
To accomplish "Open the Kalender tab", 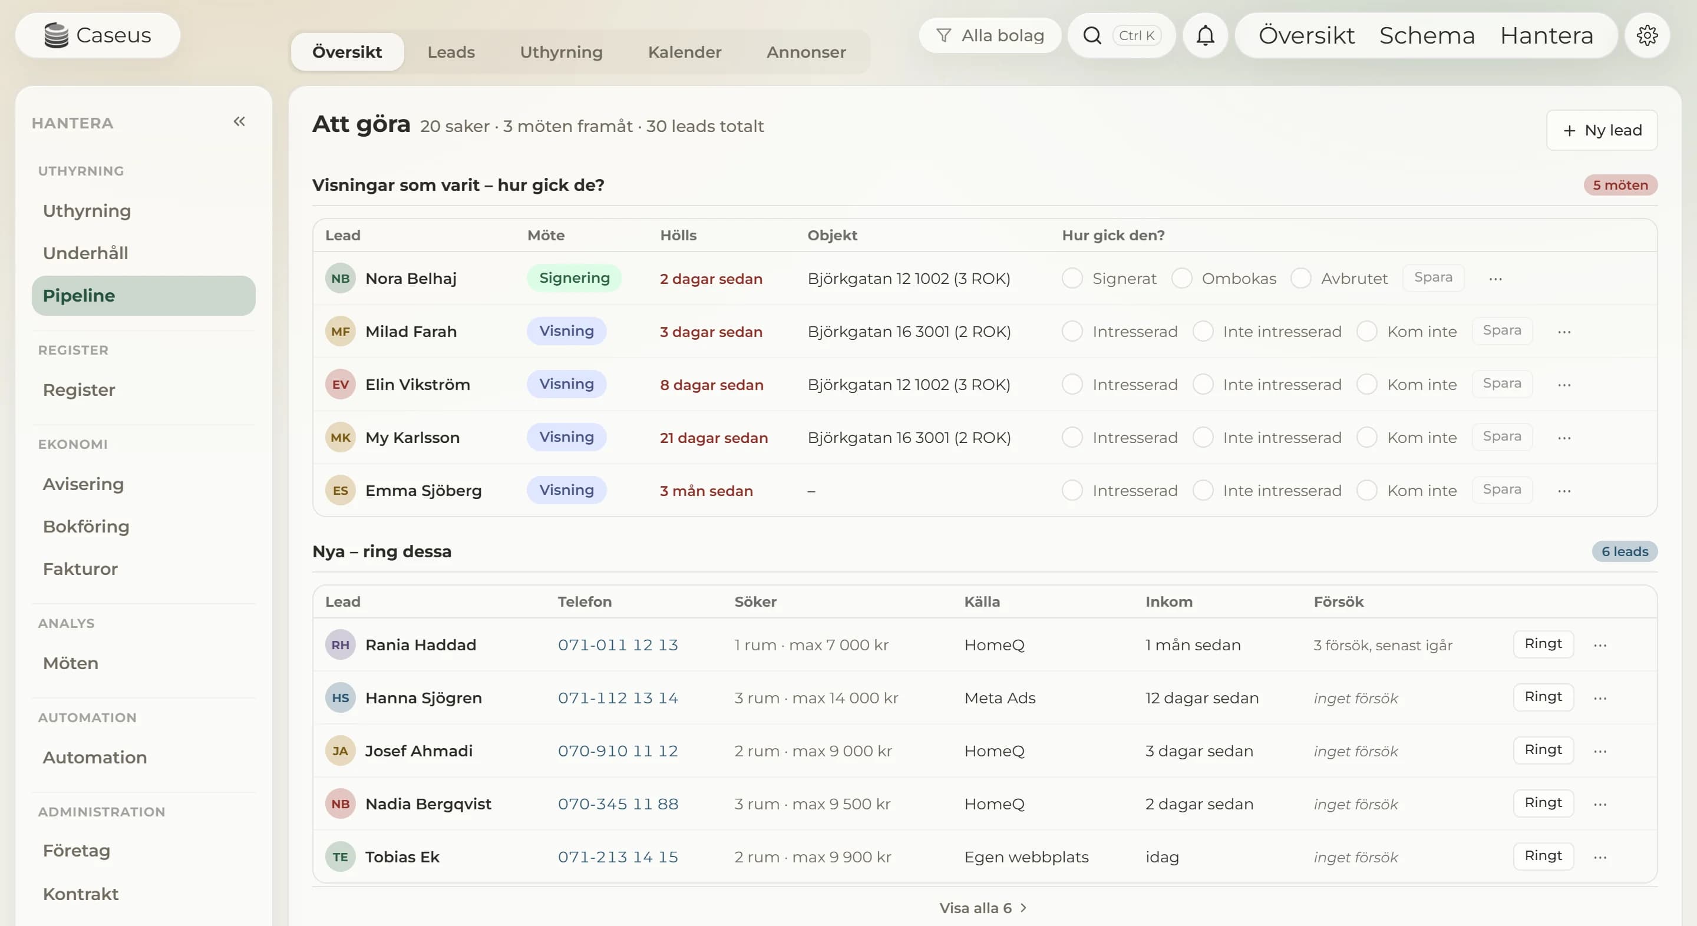I will coord(685,52).
